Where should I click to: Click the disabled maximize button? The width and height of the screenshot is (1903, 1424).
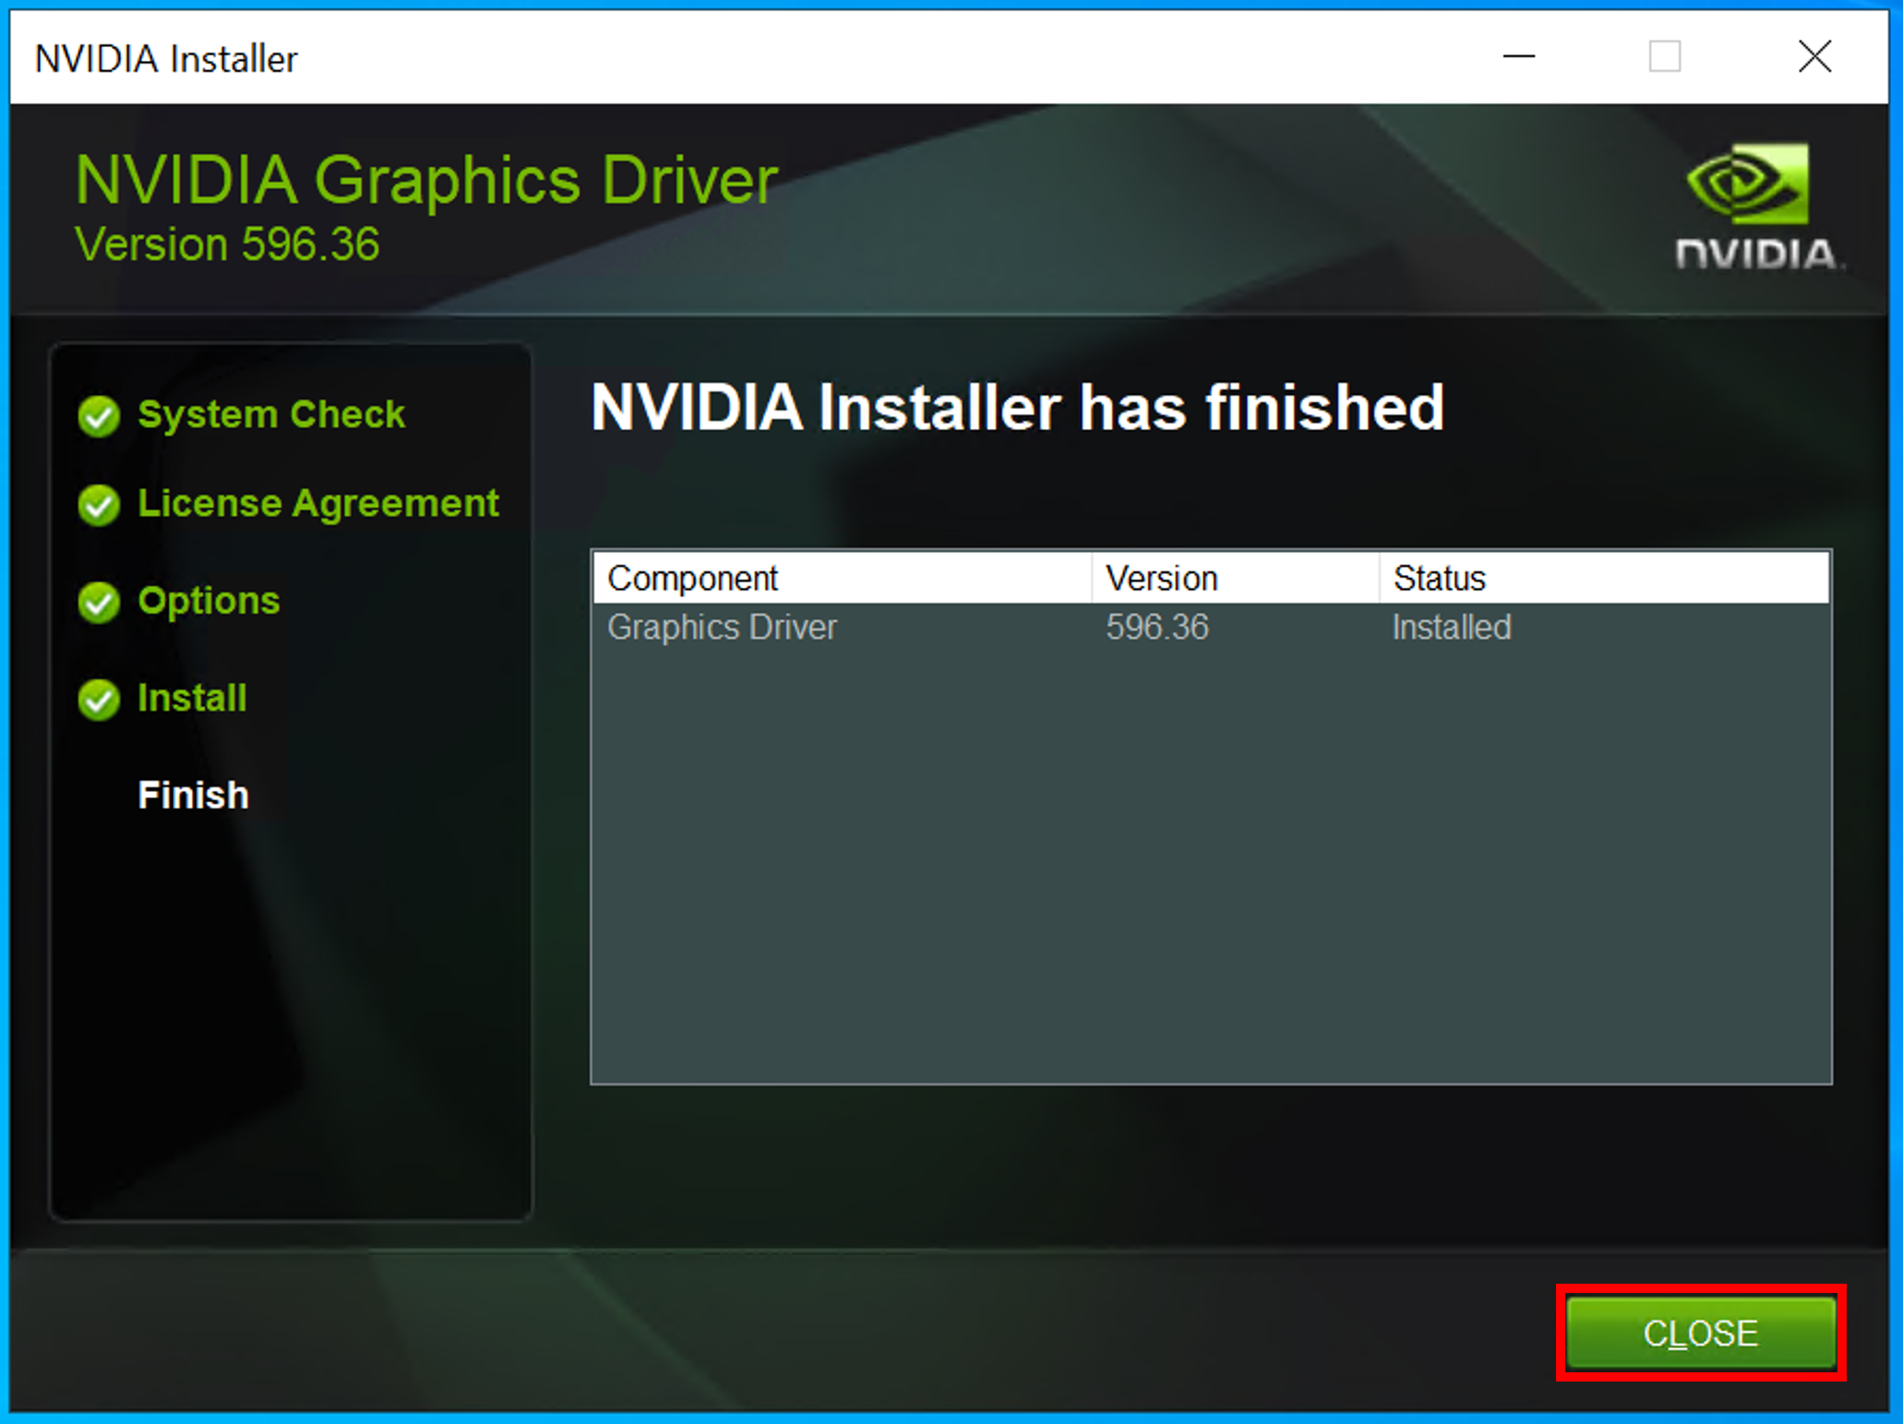(x=1665, y=57)
